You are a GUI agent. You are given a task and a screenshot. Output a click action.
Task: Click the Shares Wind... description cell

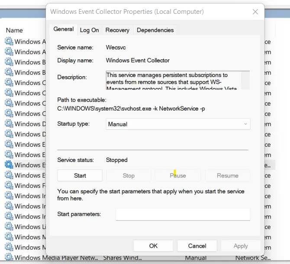click(x=122, y=258)
